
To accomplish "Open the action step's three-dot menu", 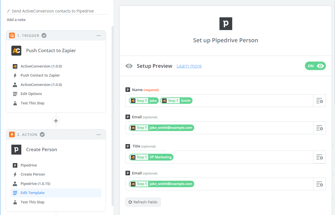I will [x=99, y=135].
